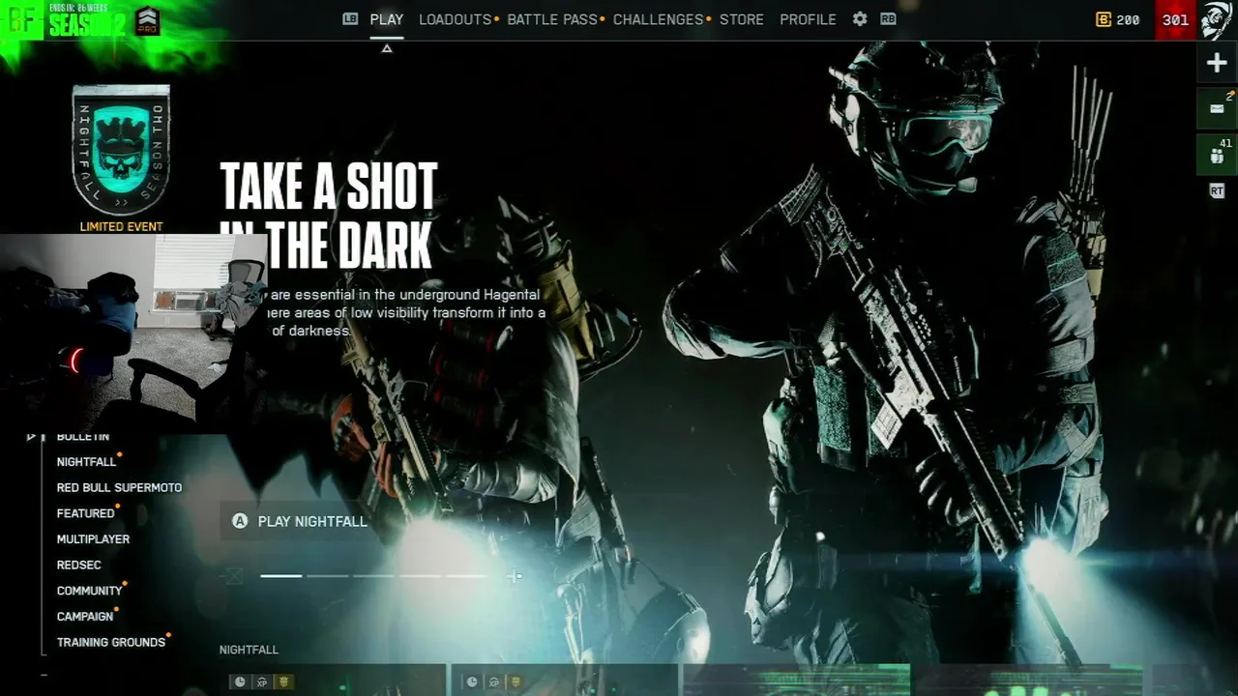Image resolution: width=1238 pixels, height=696 pixels.
Task: Select Training Grounds in the side menu
Action: click(x=111, y=642)
